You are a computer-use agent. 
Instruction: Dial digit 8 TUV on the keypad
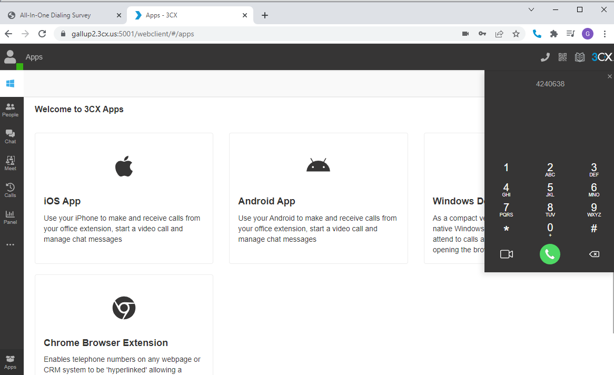[550, 210]
